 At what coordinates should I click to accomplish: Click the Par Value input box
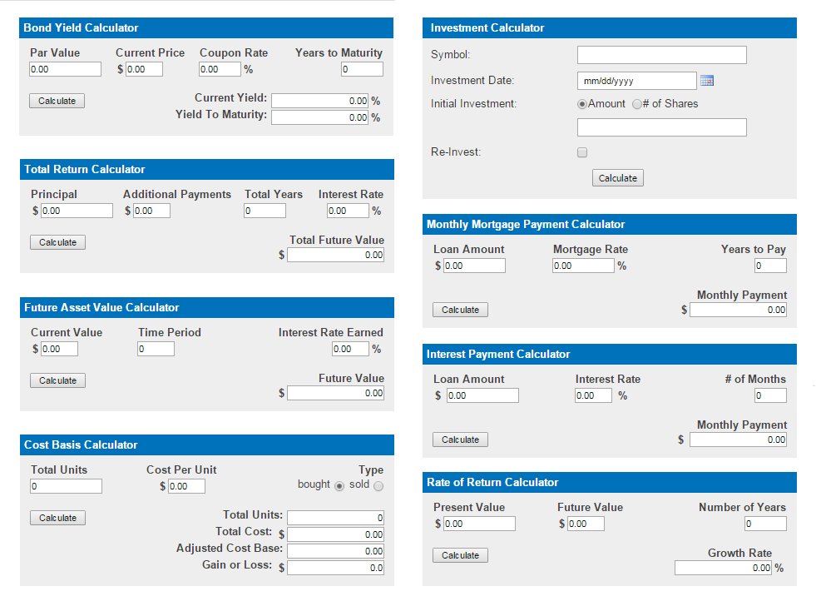[x=65, y=69]
